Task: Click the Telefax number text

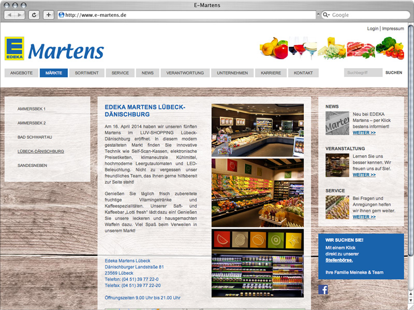Action: pos(132,286)
